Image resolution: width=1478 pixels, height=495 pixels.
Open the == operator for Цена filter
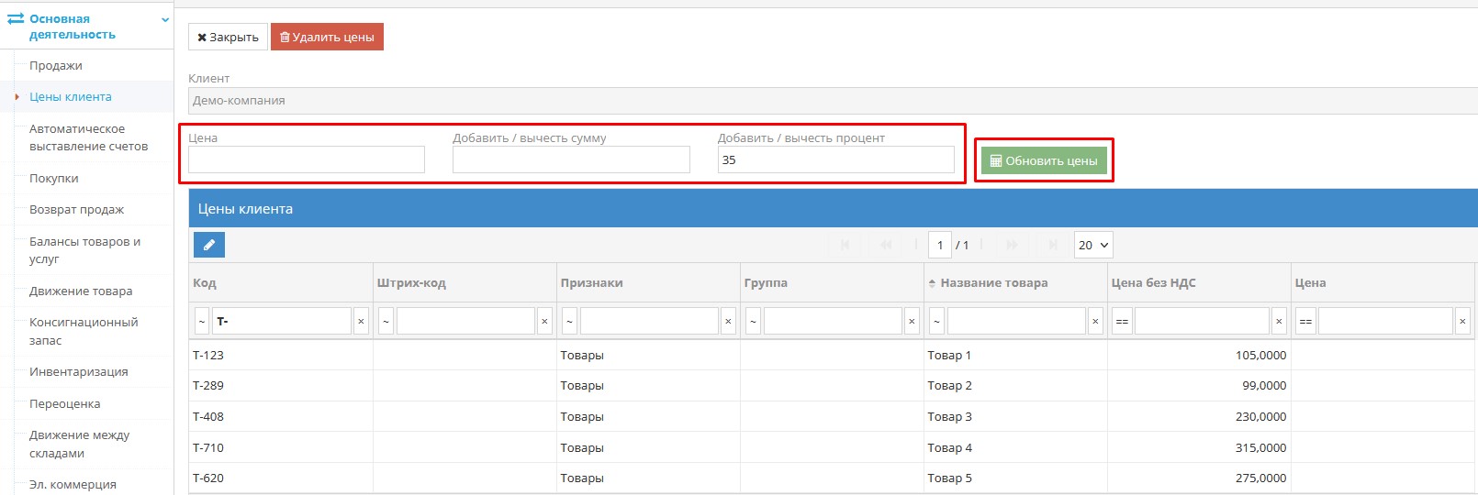click(x=1304, y=322)
